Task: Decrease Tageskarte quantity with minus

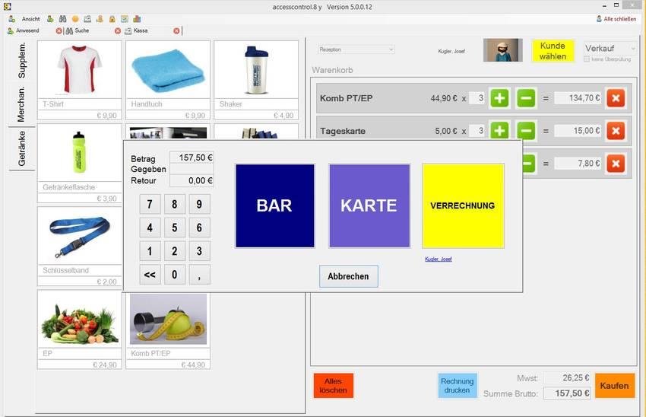Action: pos(526,130)
